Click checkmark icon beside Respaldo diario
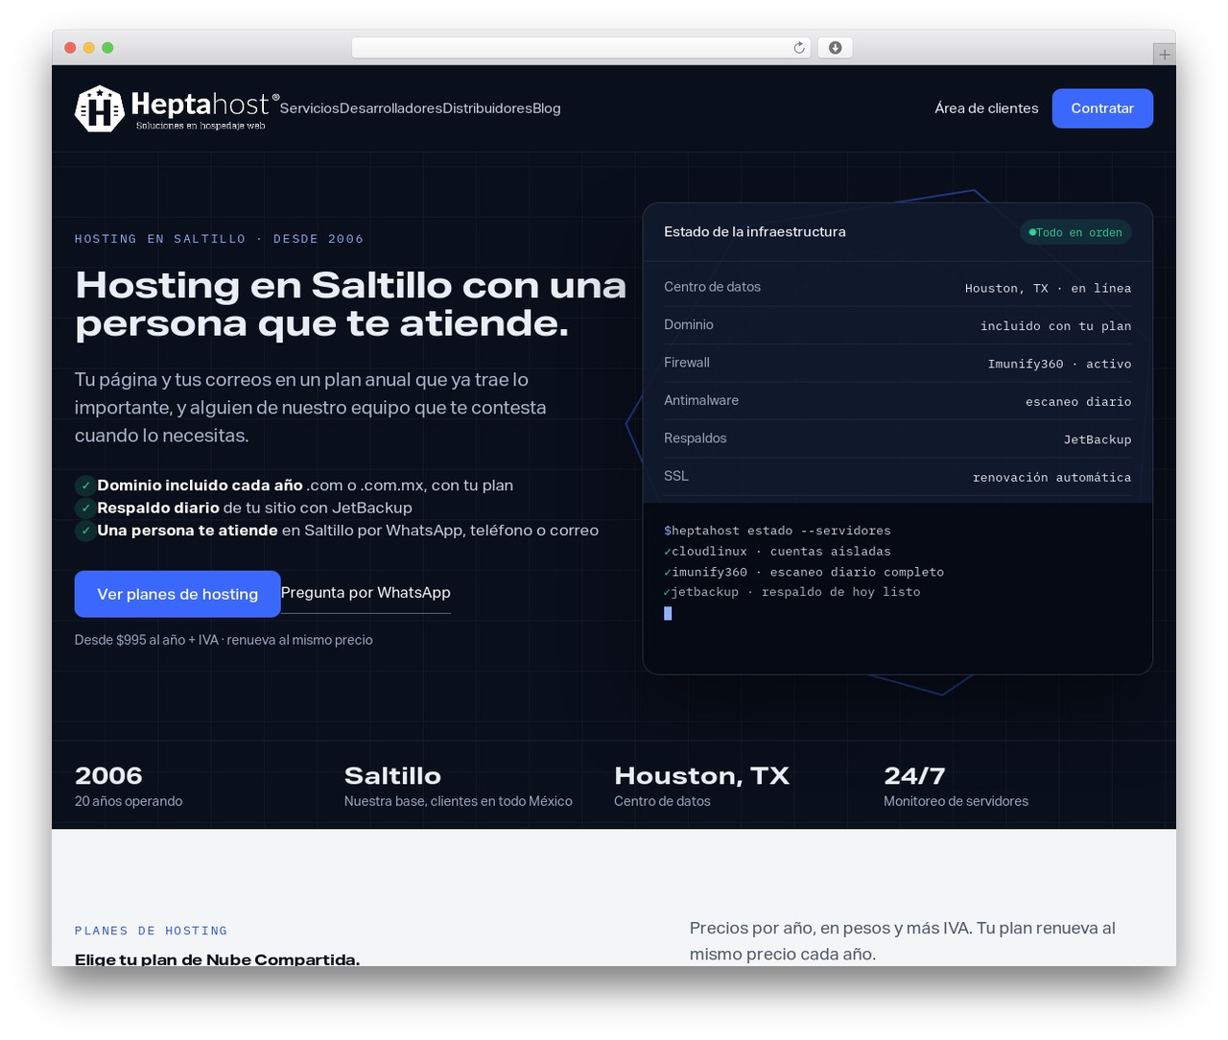The image size is (1228, 1040). [x=85, y=508]
